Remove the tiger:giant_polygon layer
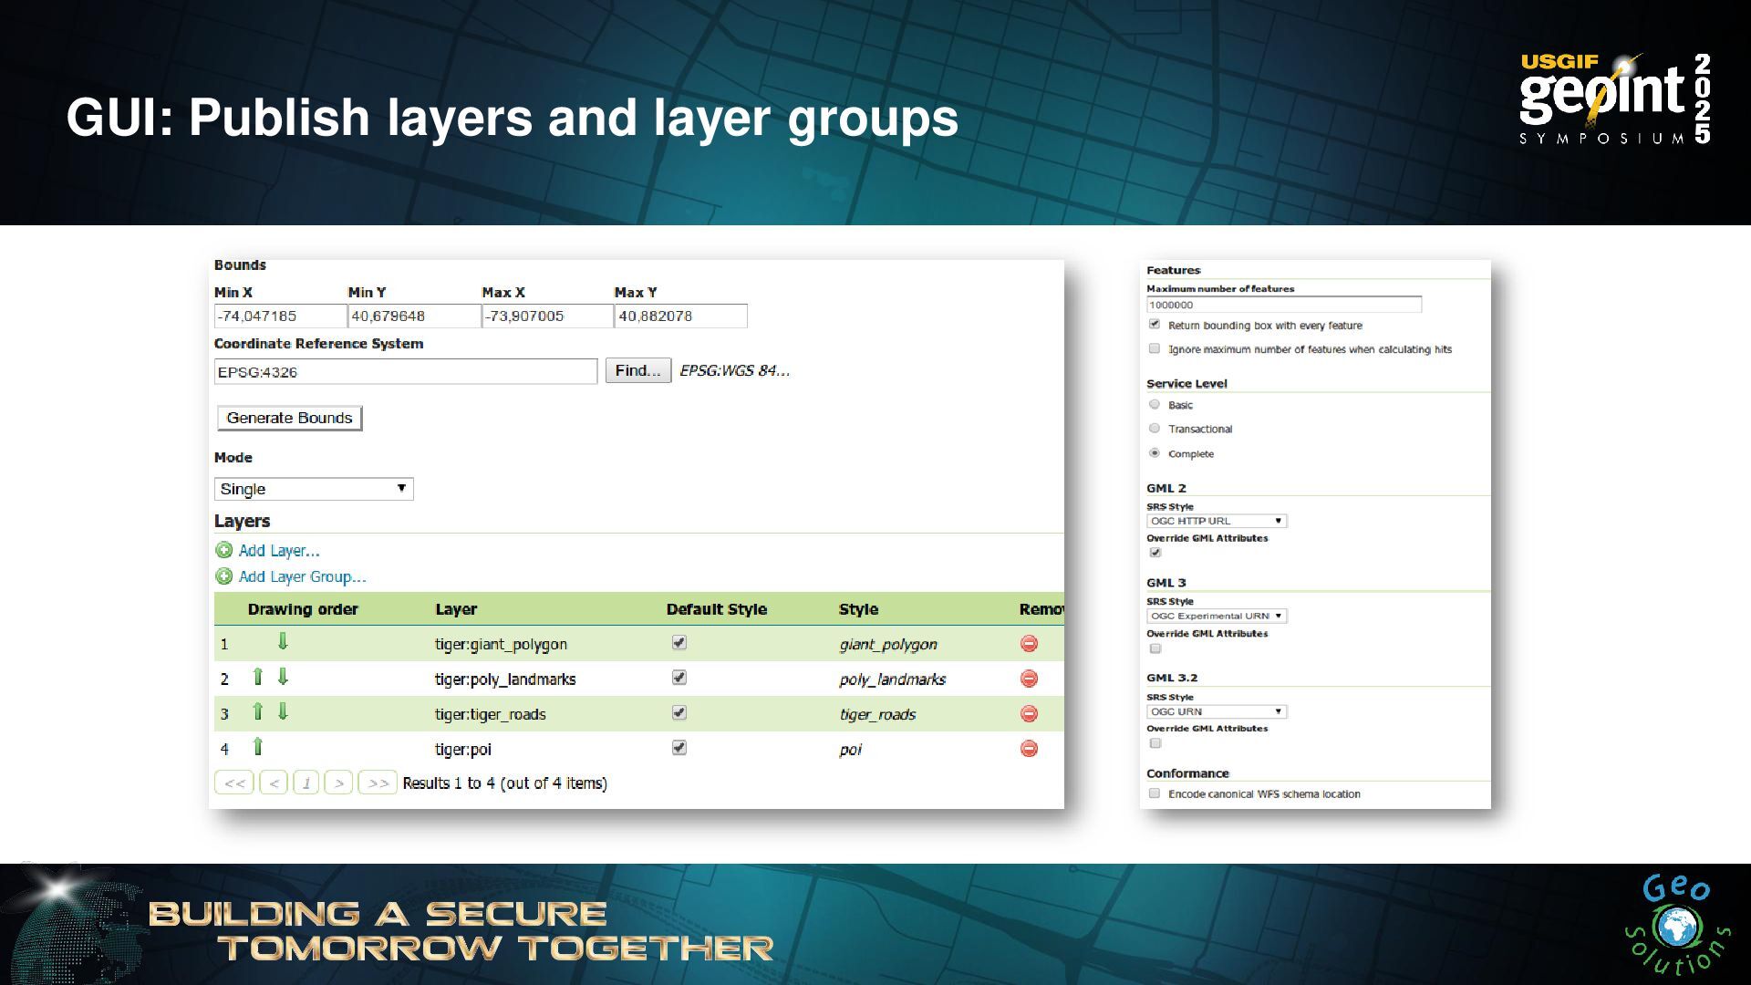The image size is (1751, 985). tap(1029, 644)
